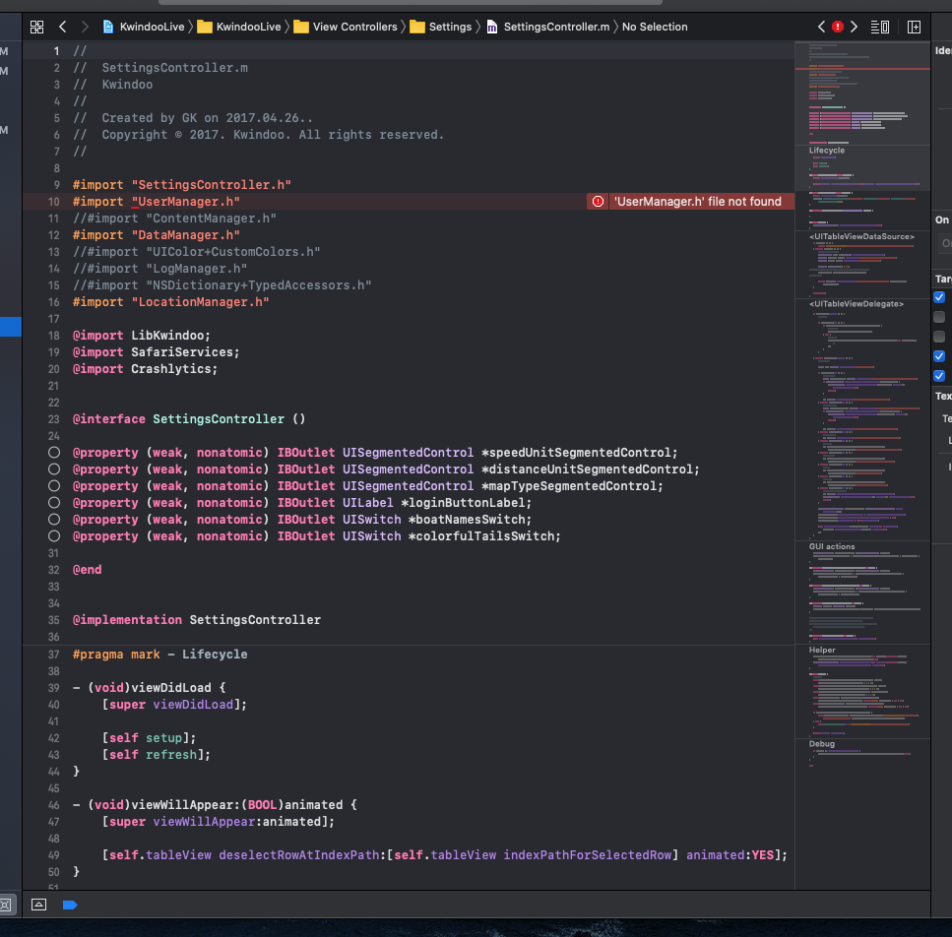Click the deselectRowAtIndexPath code line
Viewport: 952px width, 937px height.
coord(444,855)
